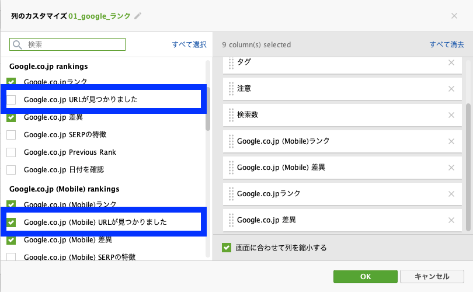The image size is (473, 292).
Task: Uncheck Google.co.jp (Mobile)ランク checkbox
Action: 11,204
